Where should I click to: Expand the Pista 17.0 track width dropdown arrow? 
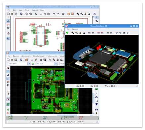pos(29,64)
